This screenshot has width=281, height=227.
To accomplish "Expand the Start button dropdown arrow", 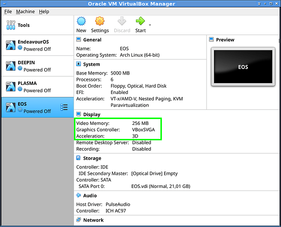I will pyautogui.click(x=150, y=25).
